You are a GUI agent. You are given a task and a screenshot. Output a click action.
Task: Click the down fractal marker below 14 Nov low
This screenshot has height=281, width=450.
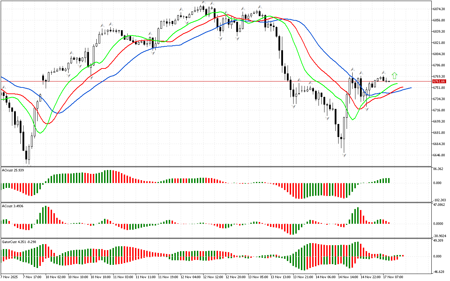[x=344, y=155]
